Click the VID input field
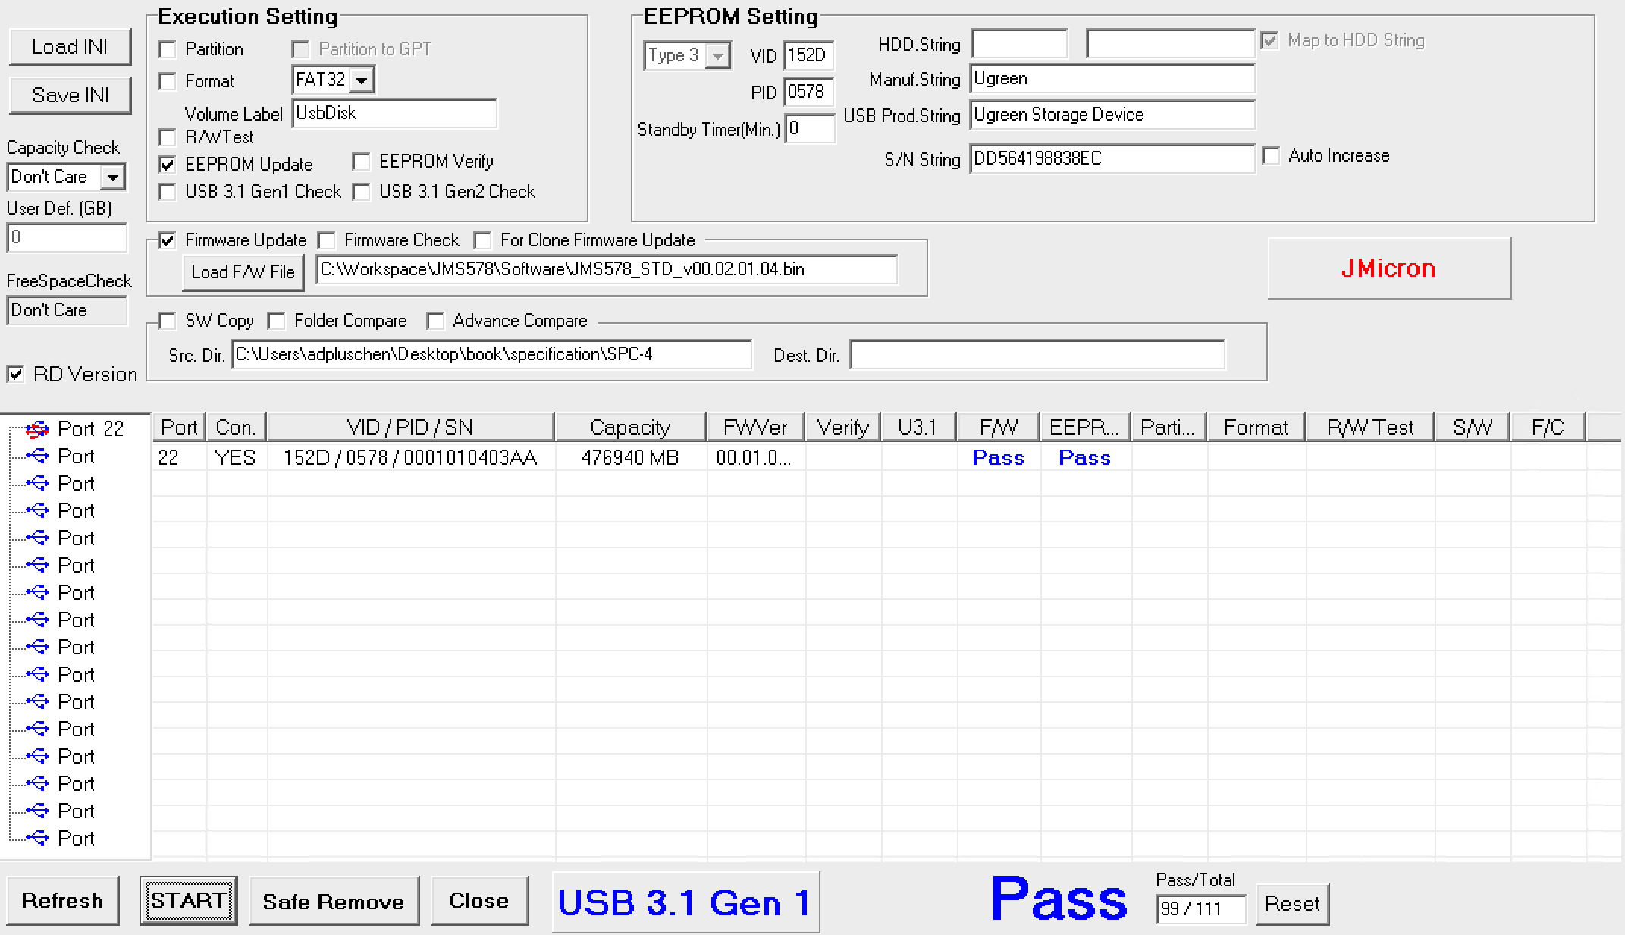1625x935 pixels. pos(808,56)
